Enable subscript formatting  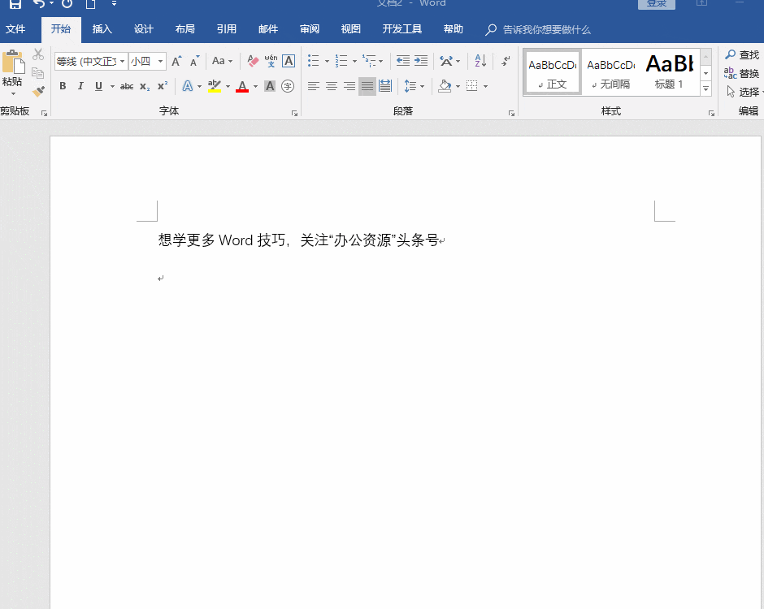pos(143,85)
